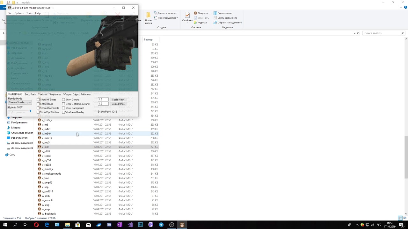Open the File menu in Model Viewer

(x=10, y=13)
